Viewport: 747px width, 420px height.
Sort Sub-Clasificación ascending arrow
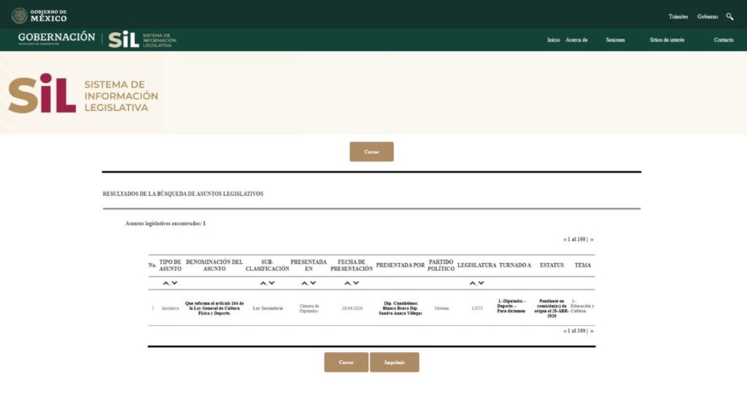coord(263,284)
